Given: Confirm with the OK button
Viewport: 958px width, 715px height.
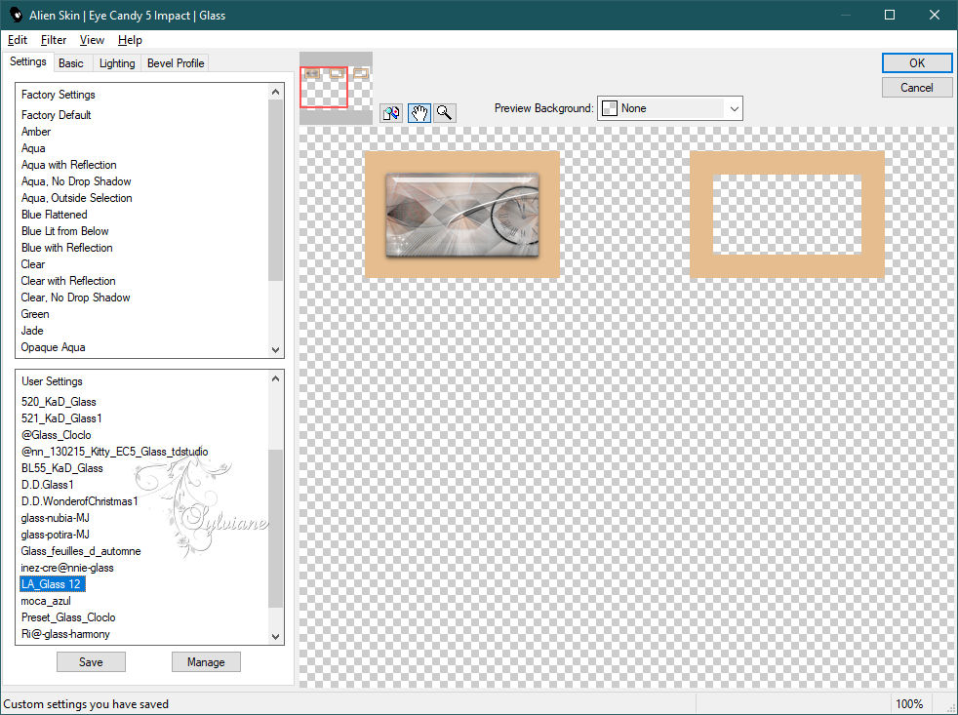Looking at the screenshot, I should pos(916,63).
